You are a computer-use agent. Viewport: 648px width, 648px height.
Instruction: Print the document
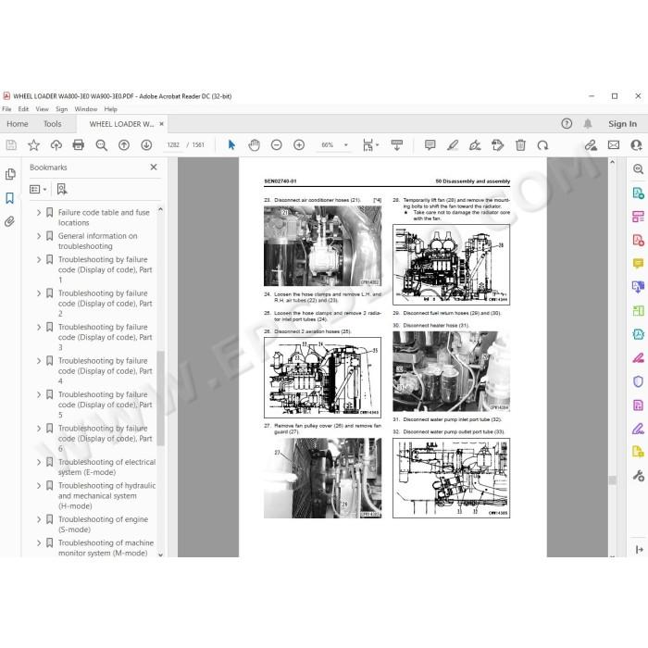pos(78,145)
